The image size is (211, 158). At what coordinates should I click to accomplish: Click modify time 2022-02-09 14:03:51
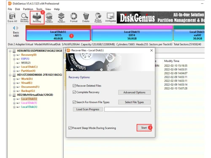tap(176, 70)
